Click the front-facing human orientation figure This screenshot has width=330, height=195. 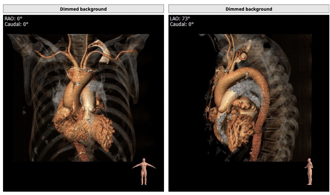tap(144, 171)
